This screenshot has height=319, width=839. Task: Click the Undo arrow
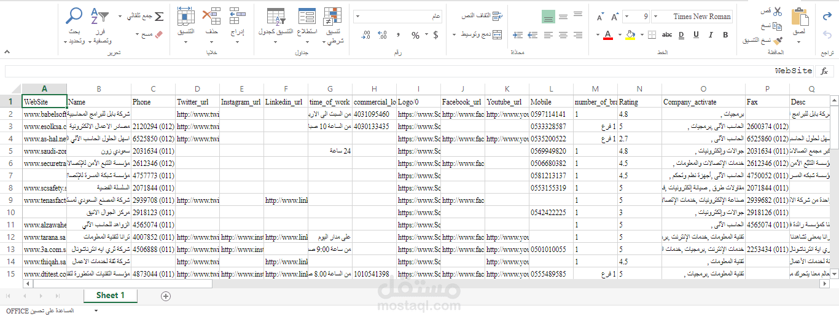pyautogui.click(x=826, y=34)
